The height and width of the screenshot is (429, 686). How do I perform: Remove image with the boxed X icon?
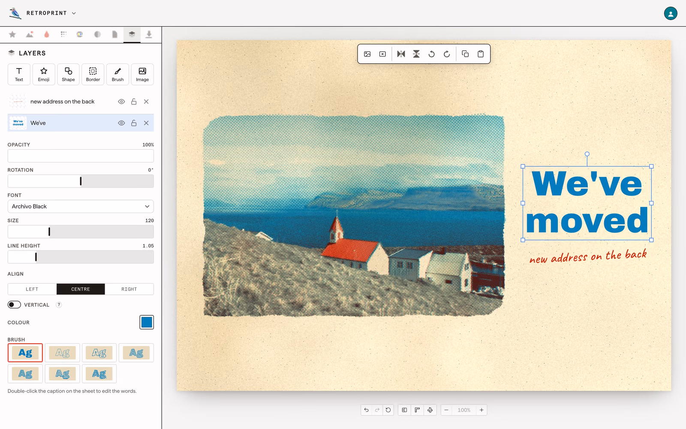click(x=382, y=54)
